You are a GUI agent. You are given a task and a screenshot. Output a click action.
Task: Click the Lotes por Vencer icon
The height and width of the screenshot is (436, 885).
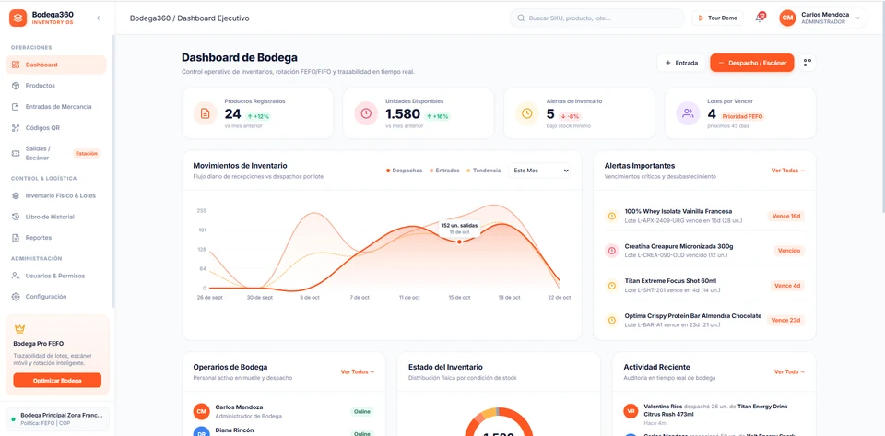pos(688,113)
